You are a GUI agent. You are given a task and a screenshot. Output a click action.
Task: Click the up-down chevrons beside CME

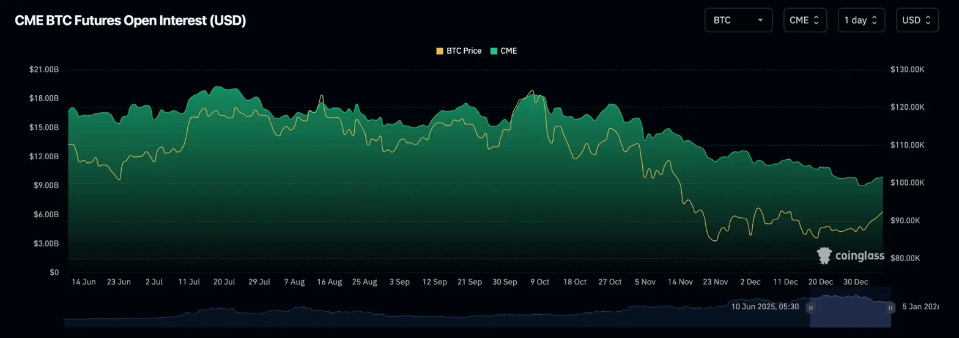pos(816,20)
